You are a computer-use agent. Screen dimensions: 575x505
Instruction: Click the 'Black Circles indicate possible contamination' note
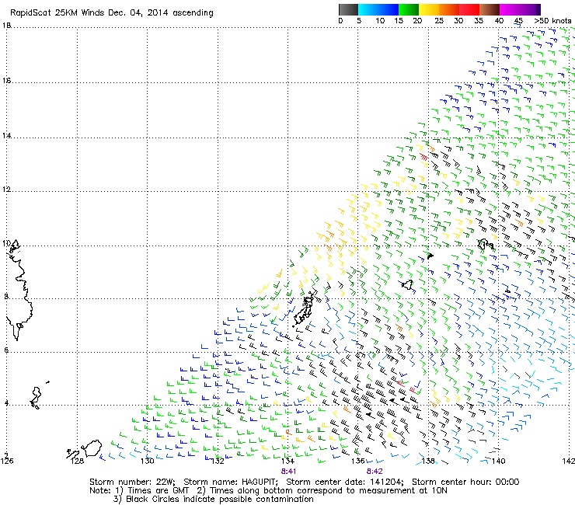coord(220,499)
